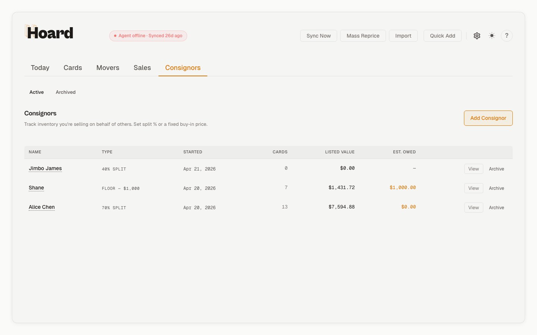Go to the Movers tab
This screenshot has width=537, height=335.
click(108, 68)
